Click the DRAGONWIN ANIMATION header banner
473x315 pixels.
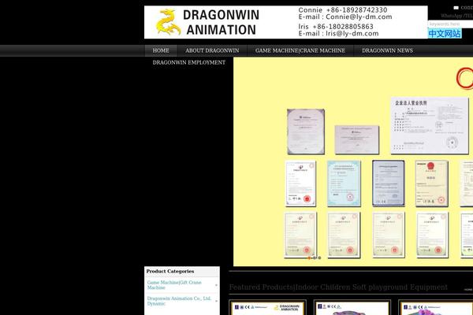285,22
